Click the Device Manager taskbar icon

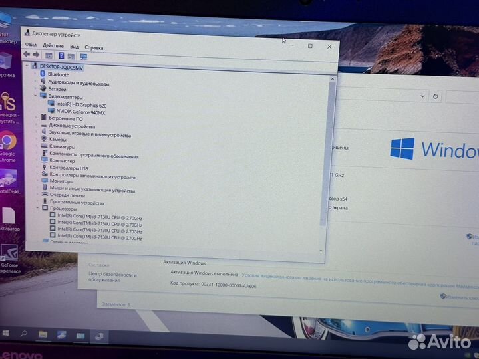99,336
